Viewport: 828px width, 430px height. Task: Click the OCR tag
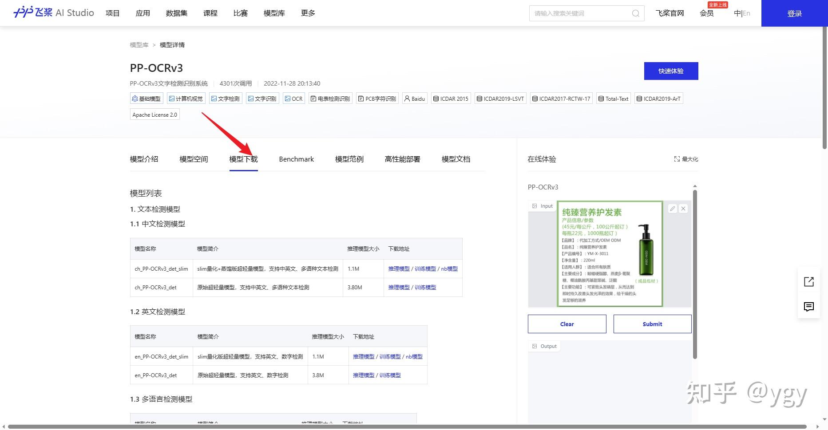pos(294,99)
